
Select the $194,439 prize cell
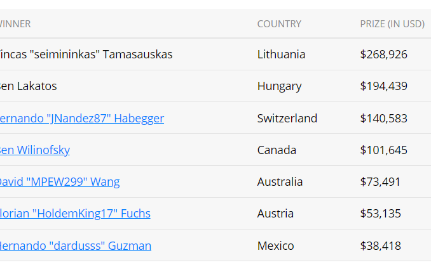[x=383, y=86]
